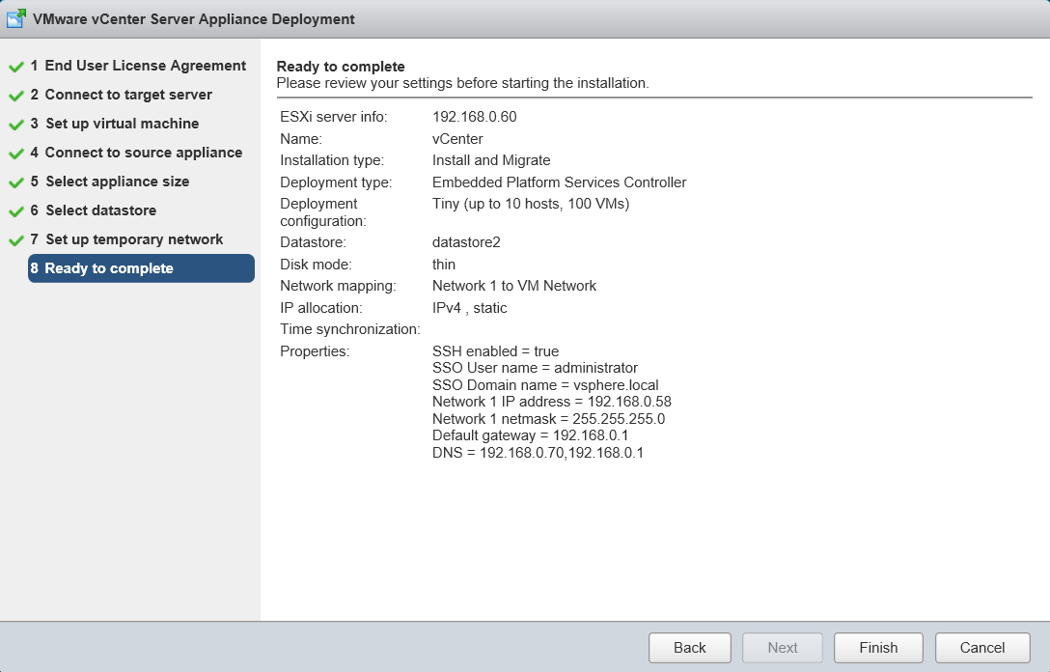Viewport: 1050px width, 672px height.
Task: Click green checkmark beside Select datastore
Action: click(16, 212)
